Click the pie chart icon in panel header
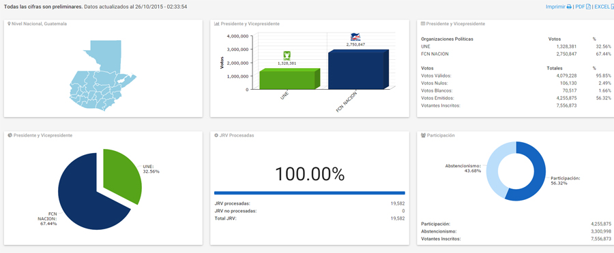Image resolution: width=614 pixels, height=253 pixels. pyautogui.click(x=10, y=135)
